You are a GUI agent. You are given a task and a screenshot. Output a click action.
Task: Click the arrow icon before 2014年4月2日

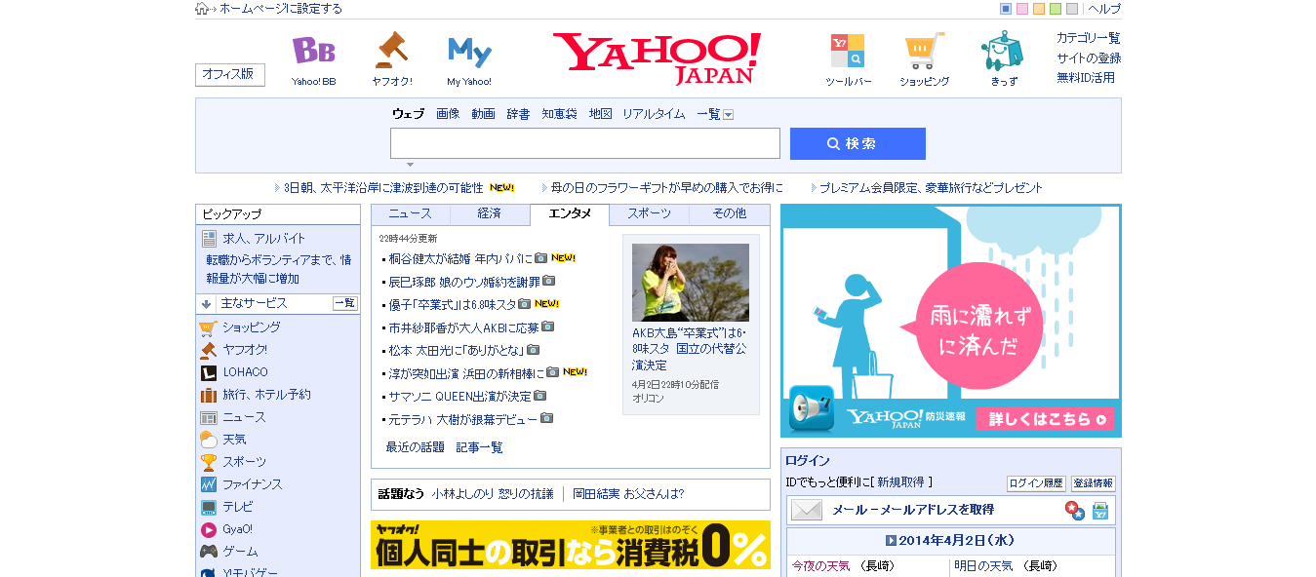click(891, 540)
